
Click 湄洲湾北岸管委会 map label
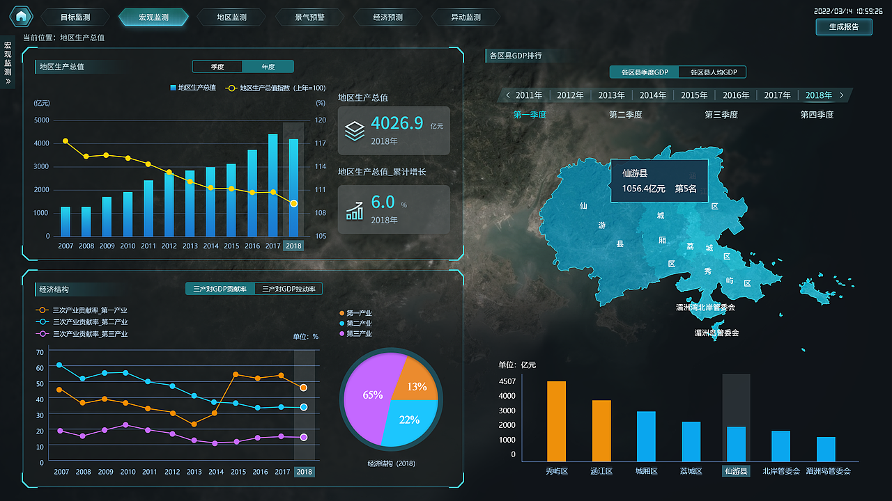[705, 307]
